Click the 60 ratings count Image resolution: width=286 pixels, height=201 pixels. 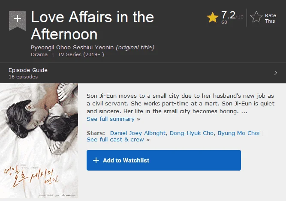click(x=224, y=22)
